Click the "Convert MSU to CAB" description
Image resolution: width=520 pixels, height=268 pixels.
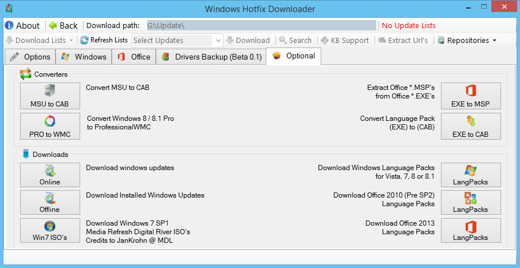(x=118, y=88)
